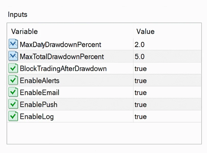Click the Inputs section title
Screen dimensions: 207x153
point(18,15)
